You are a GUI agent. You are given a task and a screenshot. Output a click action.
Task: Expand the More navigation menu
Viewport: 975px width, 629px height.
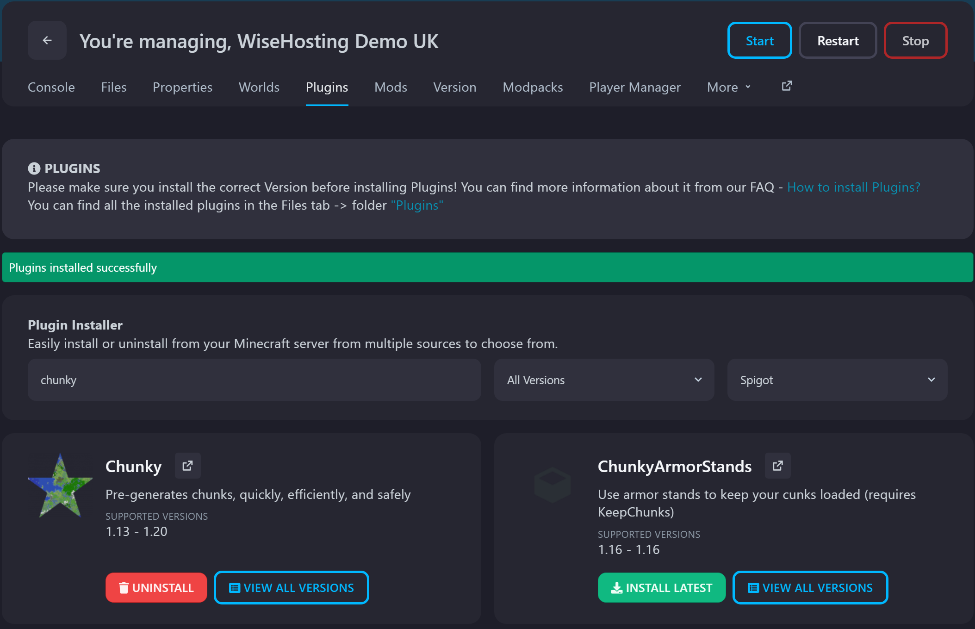click(x=728, y=87)
